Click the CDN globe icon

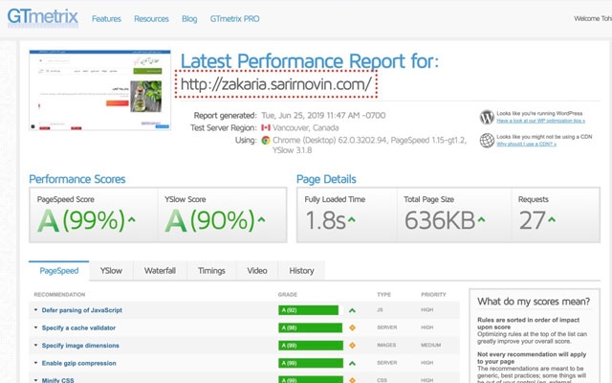pos(487,141)
